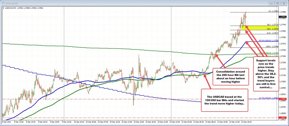Click the blue M5 MA 100 label 1.27558
This screenshot has width=289, height=126.
click(x=268, y=40)
